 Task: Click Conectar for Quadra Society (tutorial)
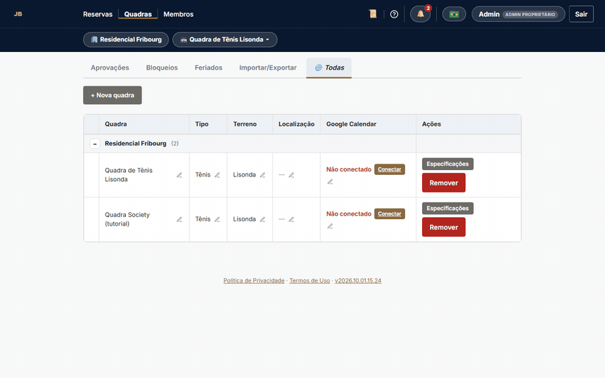389,214
